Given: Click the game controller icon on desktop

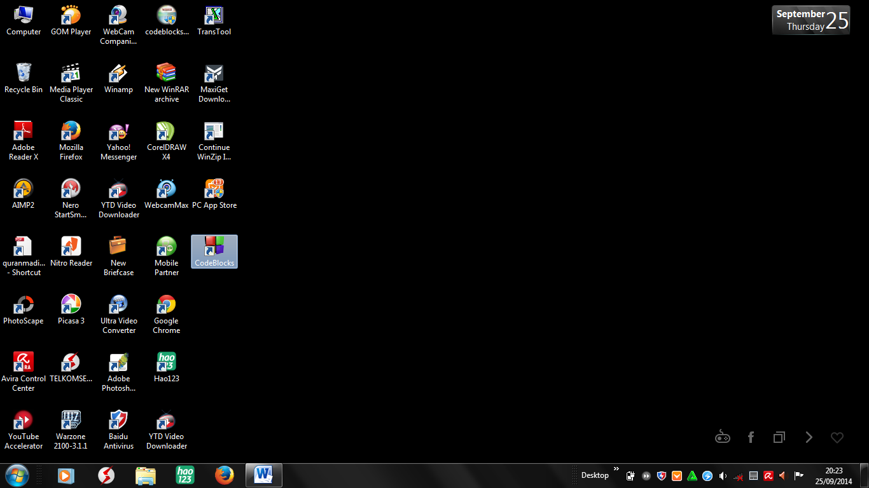Looking at the screenshot, I should tap(723, 437).
